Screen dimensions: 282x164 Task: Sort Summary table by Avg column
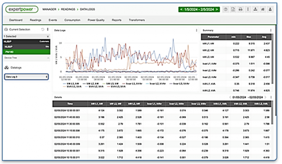[264, 37]
